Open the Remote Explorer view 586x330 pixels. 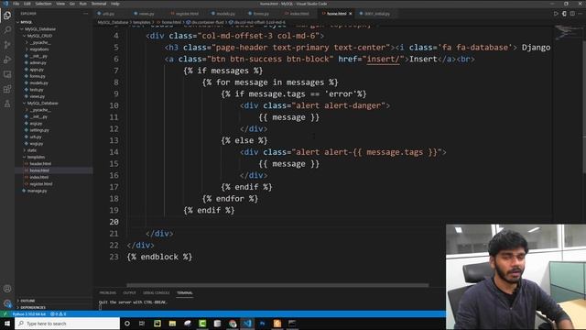tap(7, 74)
